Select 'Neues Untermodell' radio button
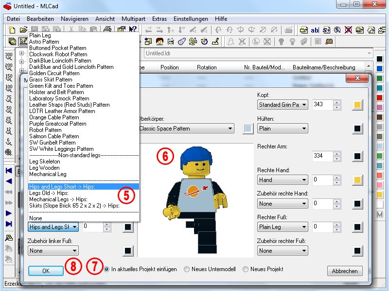The width and height of the screenshot is (389, 291). tap(187, 269)
